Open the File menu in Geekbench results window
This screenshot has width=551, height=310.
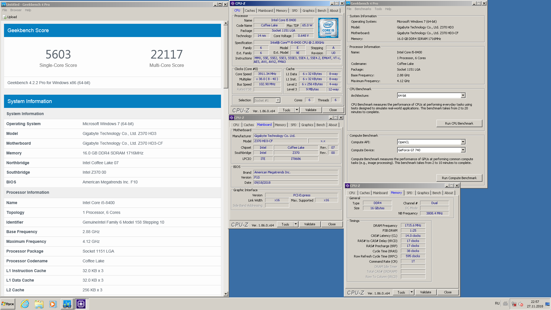point(5,10)
